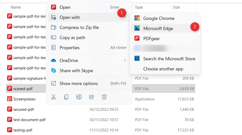
Task: Open Properties from the context menu
Action: tap(70, 48)
